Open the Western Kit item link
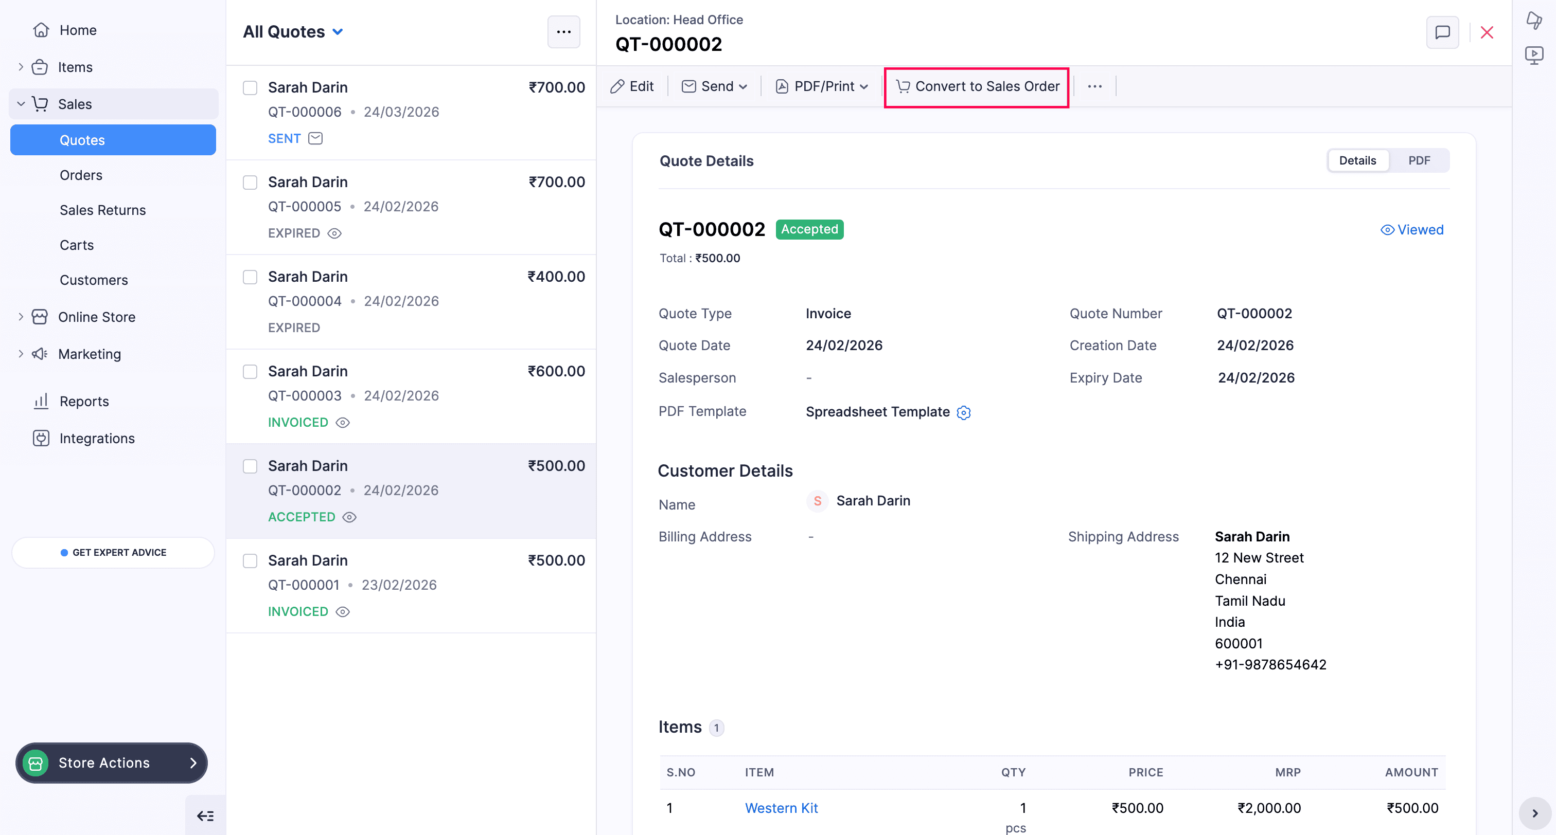1556x835 pixels. point(781,807)
